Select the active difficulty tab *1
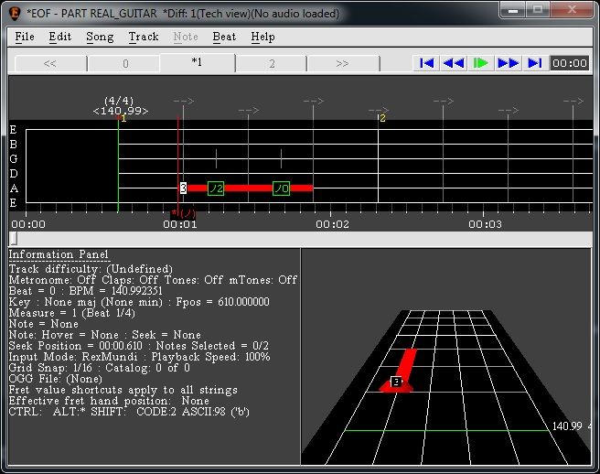The height and width of the screenshot is (474, 600). (x=197, y=62)
